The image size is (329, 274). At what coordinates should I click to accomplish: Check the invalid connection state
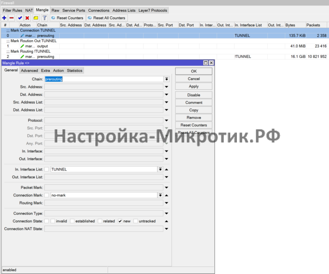[53, 221]
